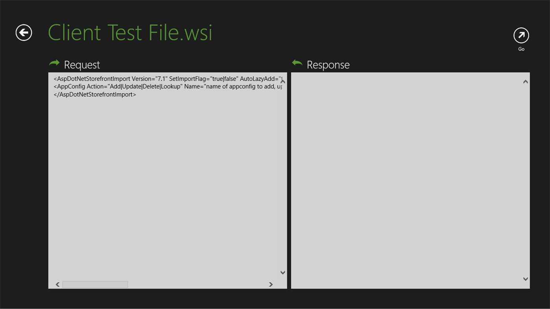Click the up arrow on the Request pane scrollbar
Image resolution: width=550 pixels, height=309 pixels.
click(x=282, y=81)
